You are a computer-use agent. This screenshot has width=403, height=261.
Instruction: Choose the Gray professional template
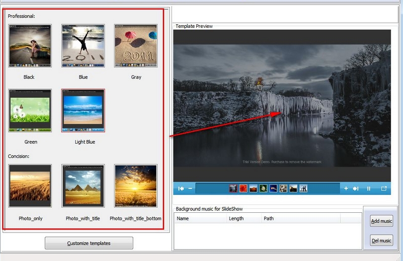(x=136, y=46)
